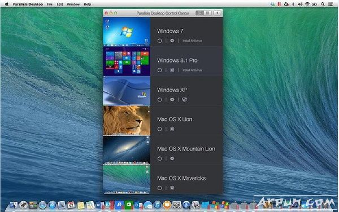Select the Windows 7 desktop thumbnail

point(127,32)
